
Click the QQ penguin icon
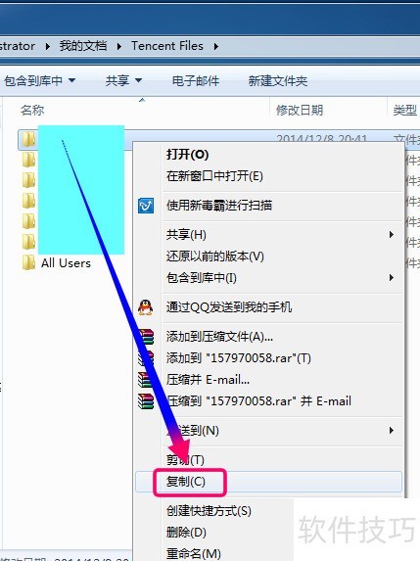coord(146,307)
